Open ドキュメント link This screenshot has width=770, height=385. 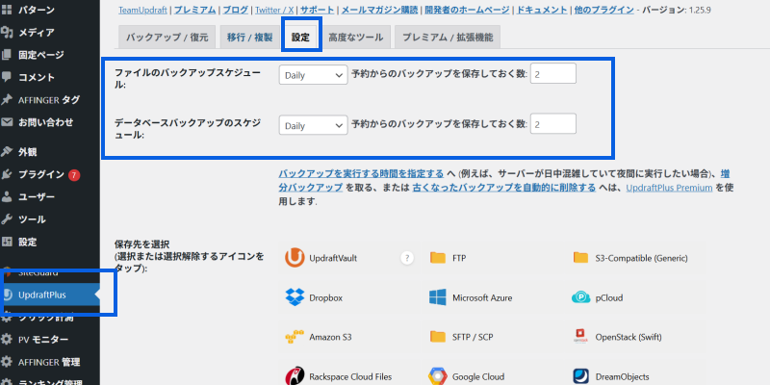tap(542, 10)
